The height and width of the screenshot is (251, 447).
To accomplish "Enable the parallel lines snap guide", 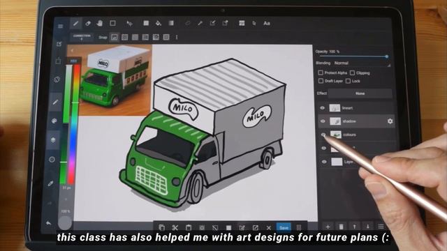I will coord(124,37).
